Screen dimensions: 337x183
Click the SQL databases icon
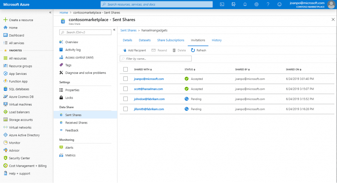coord(5,89)
